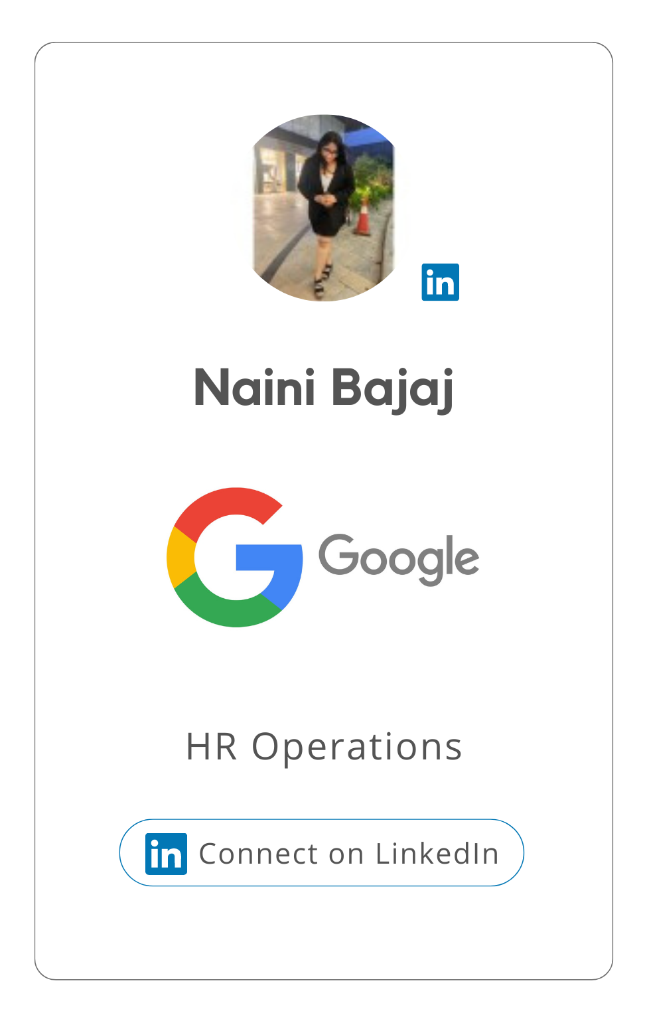Click the LinkedIn icon inside the Connect button
This screenshot has height=1025, width=647.
pyautogui.click(x=166, y=854)
